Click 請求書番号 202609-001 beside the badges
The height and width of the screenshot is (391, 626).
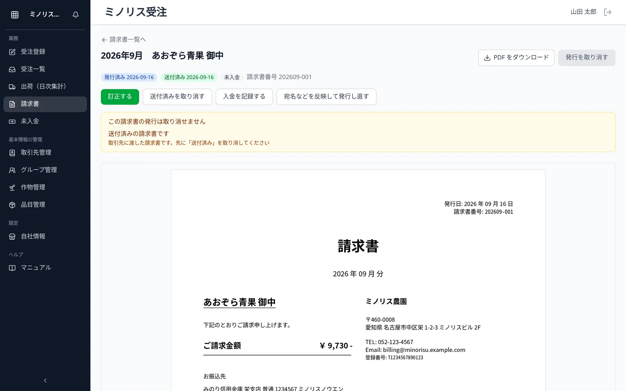[279, 77]
